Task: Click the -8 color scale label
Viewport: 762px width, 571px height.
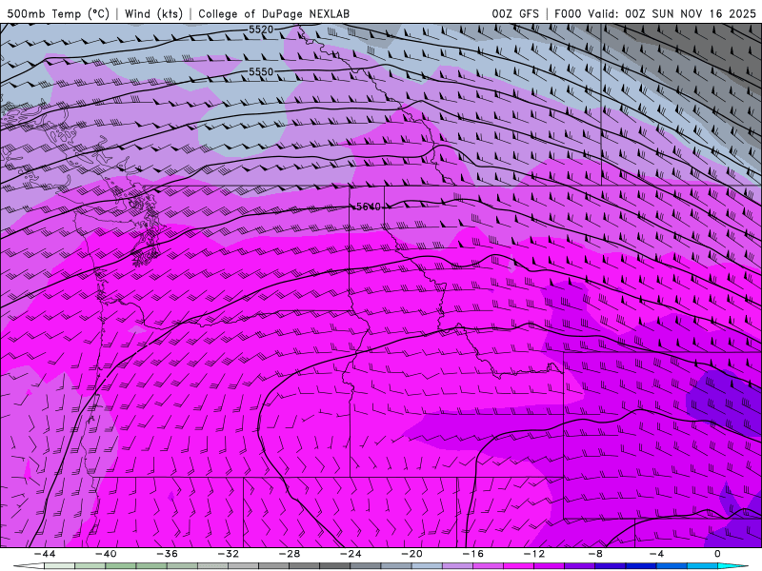Action: click(594, 554)
